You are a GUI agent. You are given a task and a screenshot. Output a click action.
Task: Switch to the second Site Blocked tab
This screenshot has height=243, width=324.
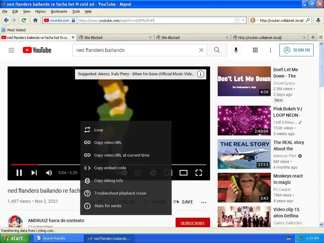pyautogui.click(x=193, y=37)
